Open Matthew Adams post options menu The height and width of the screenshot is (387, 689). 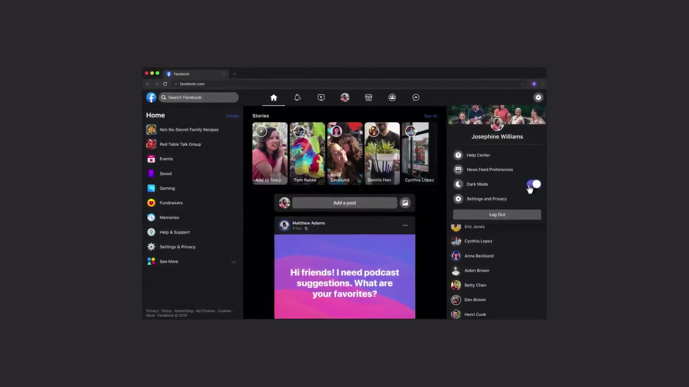pyautogui.click(x=405, y=225)
